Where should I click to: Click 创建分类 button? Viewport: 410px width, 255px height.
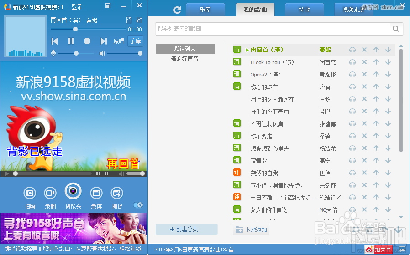(187, 229)
